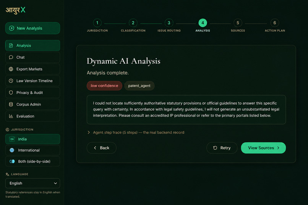Click the IN flag badge beside India
The width and height of the screenshot is (308, 205).
pyautogui.click(x=12, y=139)
